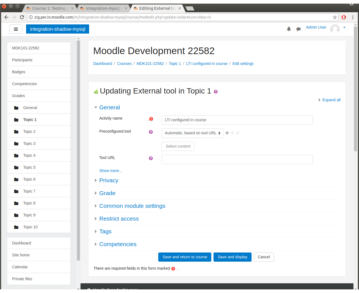Screen dimensions: 359x293
Task: Click the Select content button
Action: [178, 146]
